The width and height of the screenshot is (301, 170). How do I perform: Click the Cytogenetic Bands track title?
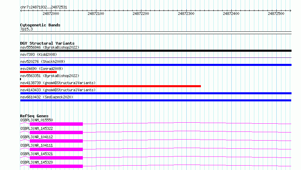tap(40, 25)
